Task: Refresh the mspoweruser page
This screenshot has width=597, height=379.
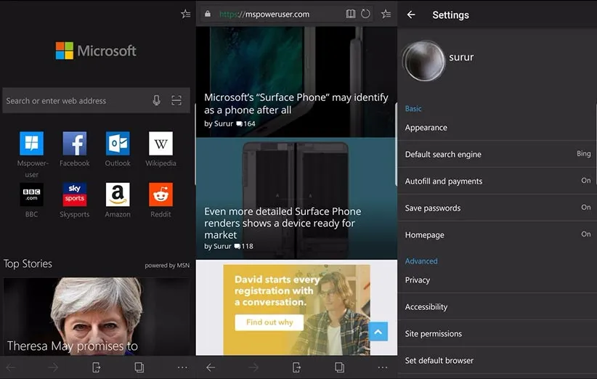Action: click(x=365, y=14)
